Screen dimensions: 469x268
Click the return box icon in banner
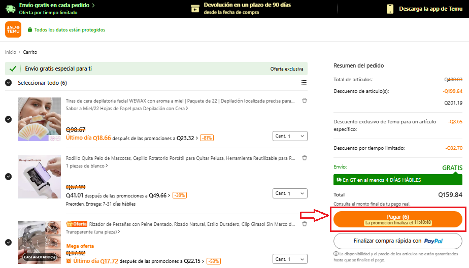click(x=195, y=9)
